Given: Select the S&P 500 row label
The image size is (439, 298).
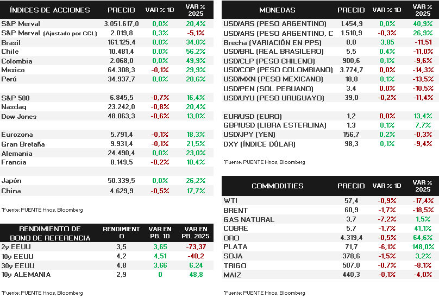Looking at the screenshot, I should (15, 97).
